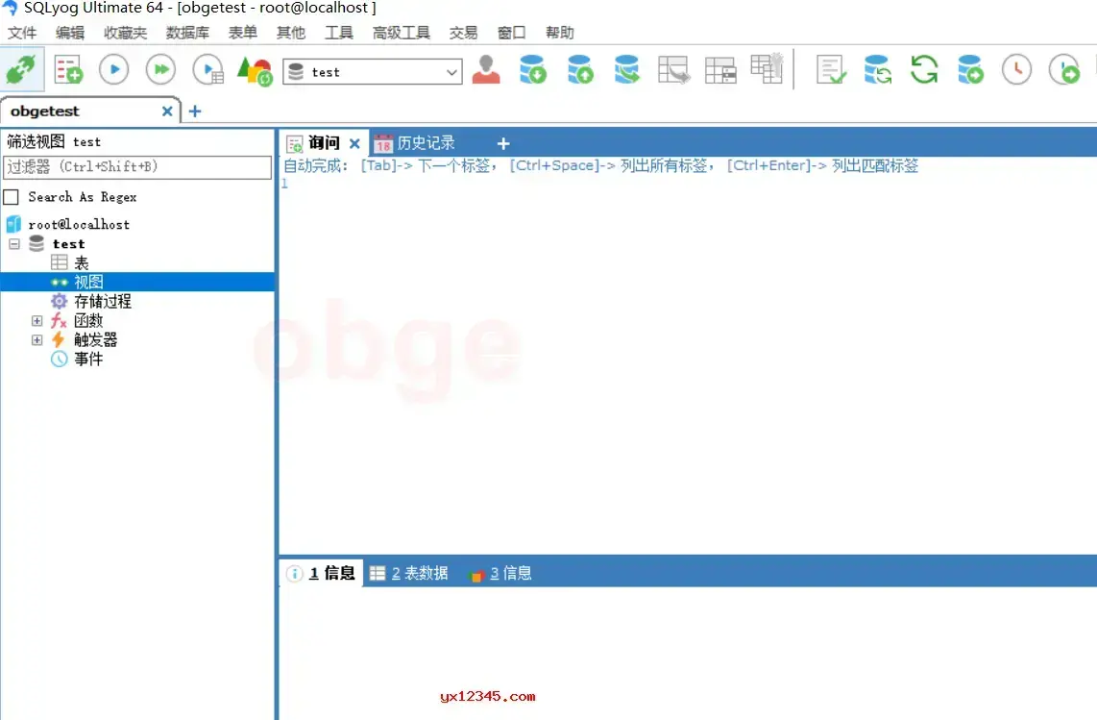The height and width of the screenshot is (720, 1097).
Task: Select the 函数 functions tree item
Action: (x=88, y=321)
